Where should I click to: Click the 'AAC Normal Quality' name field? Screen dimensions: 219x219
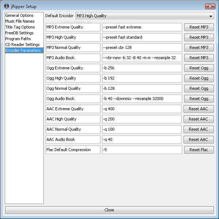pyautogui.click(x=73, y=129)
